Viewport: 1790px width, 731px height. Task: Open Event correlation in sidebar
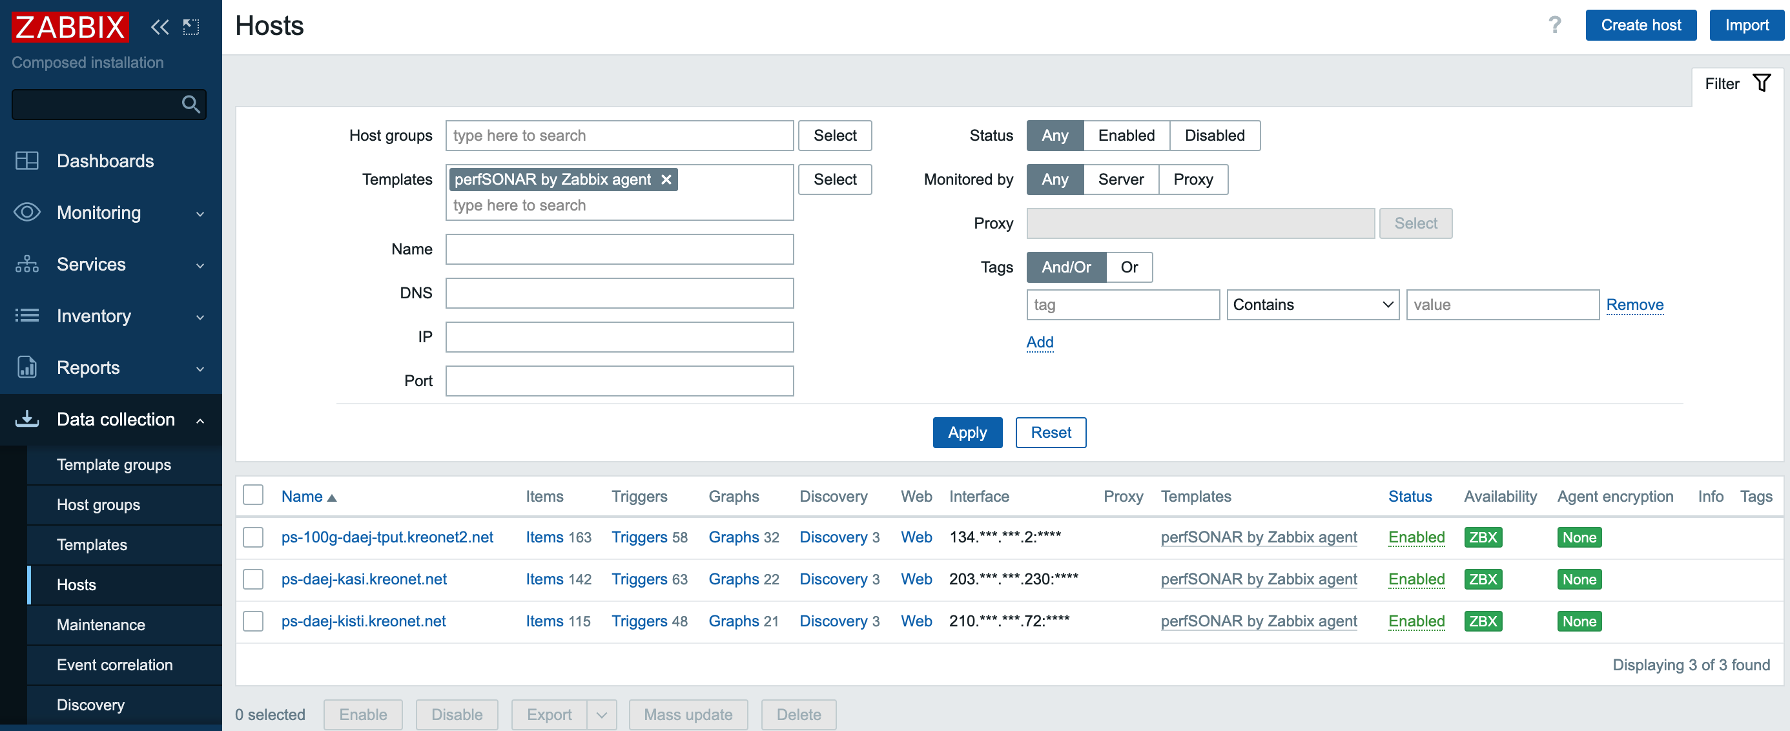(115, 664)
